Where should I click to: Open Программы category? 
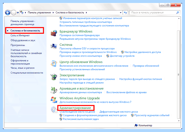tap(18, 45)
